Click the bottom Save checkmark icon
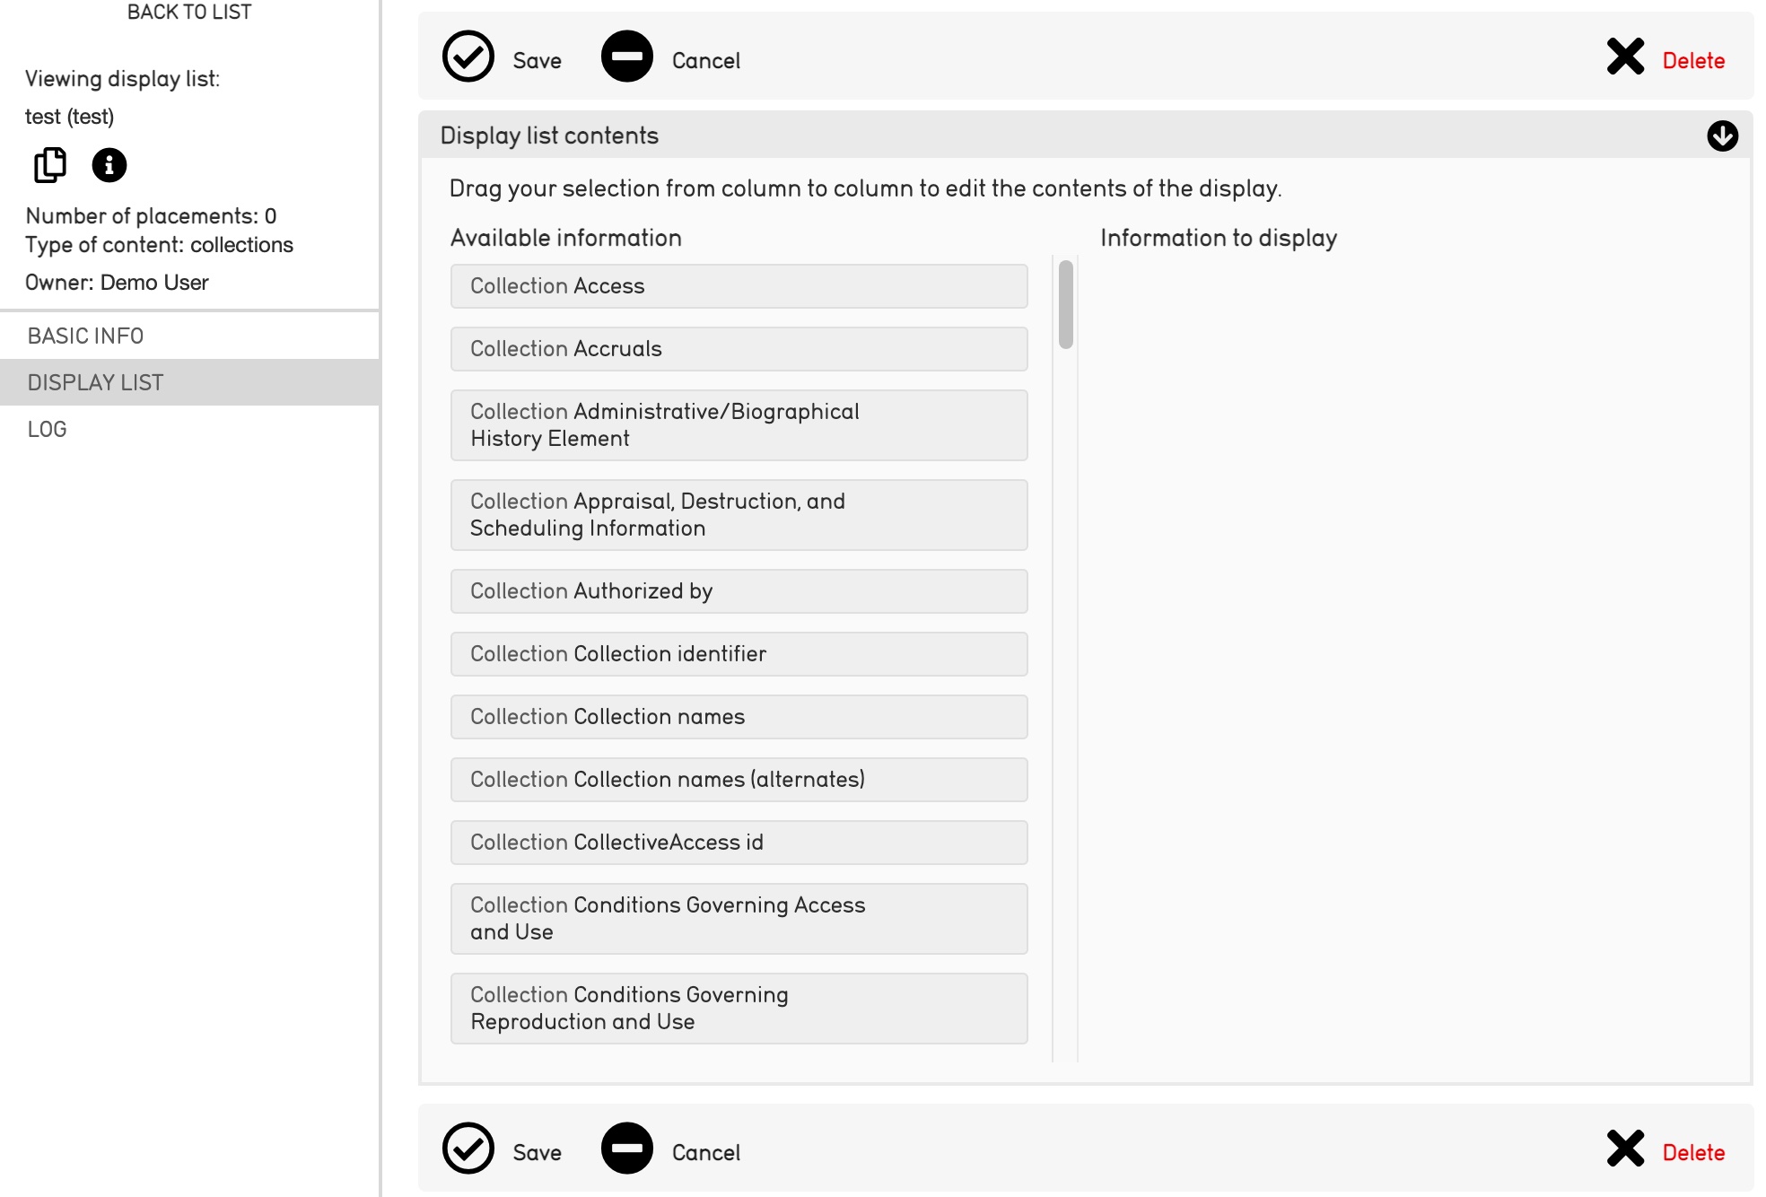The image size is (1766, 1197). [x=468, y=1149]
